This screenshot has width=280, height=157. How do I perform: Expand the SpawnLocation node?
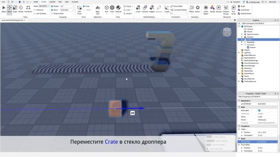[x=242, y=34]
